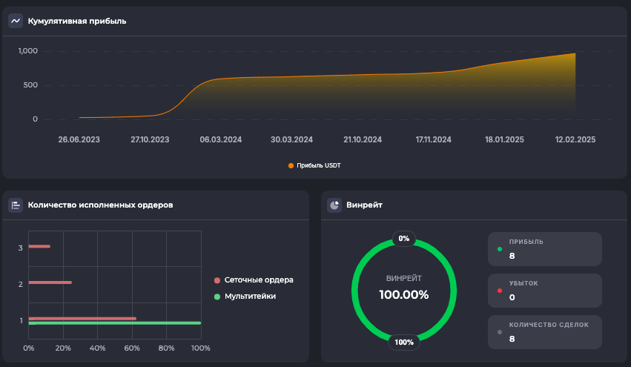Click the red Сеточные ордера bar in row 3
The height and width of the screenshot is (367, 631).
click(39, 246)
